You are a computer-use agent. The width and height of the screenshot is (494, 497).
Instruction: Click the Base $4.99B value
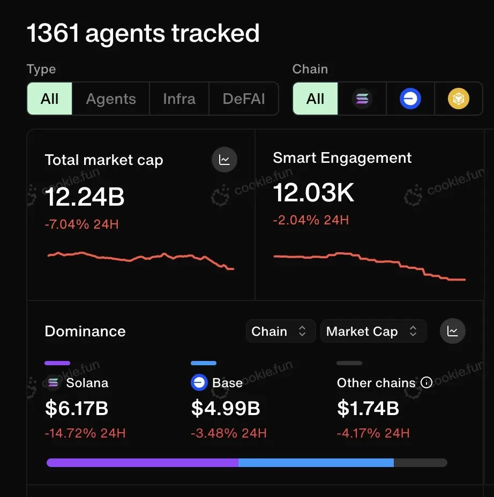tap(226, 409)
